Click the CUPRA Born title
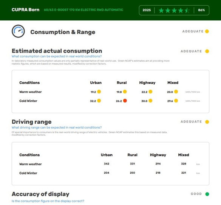 [x=26, y=10]
